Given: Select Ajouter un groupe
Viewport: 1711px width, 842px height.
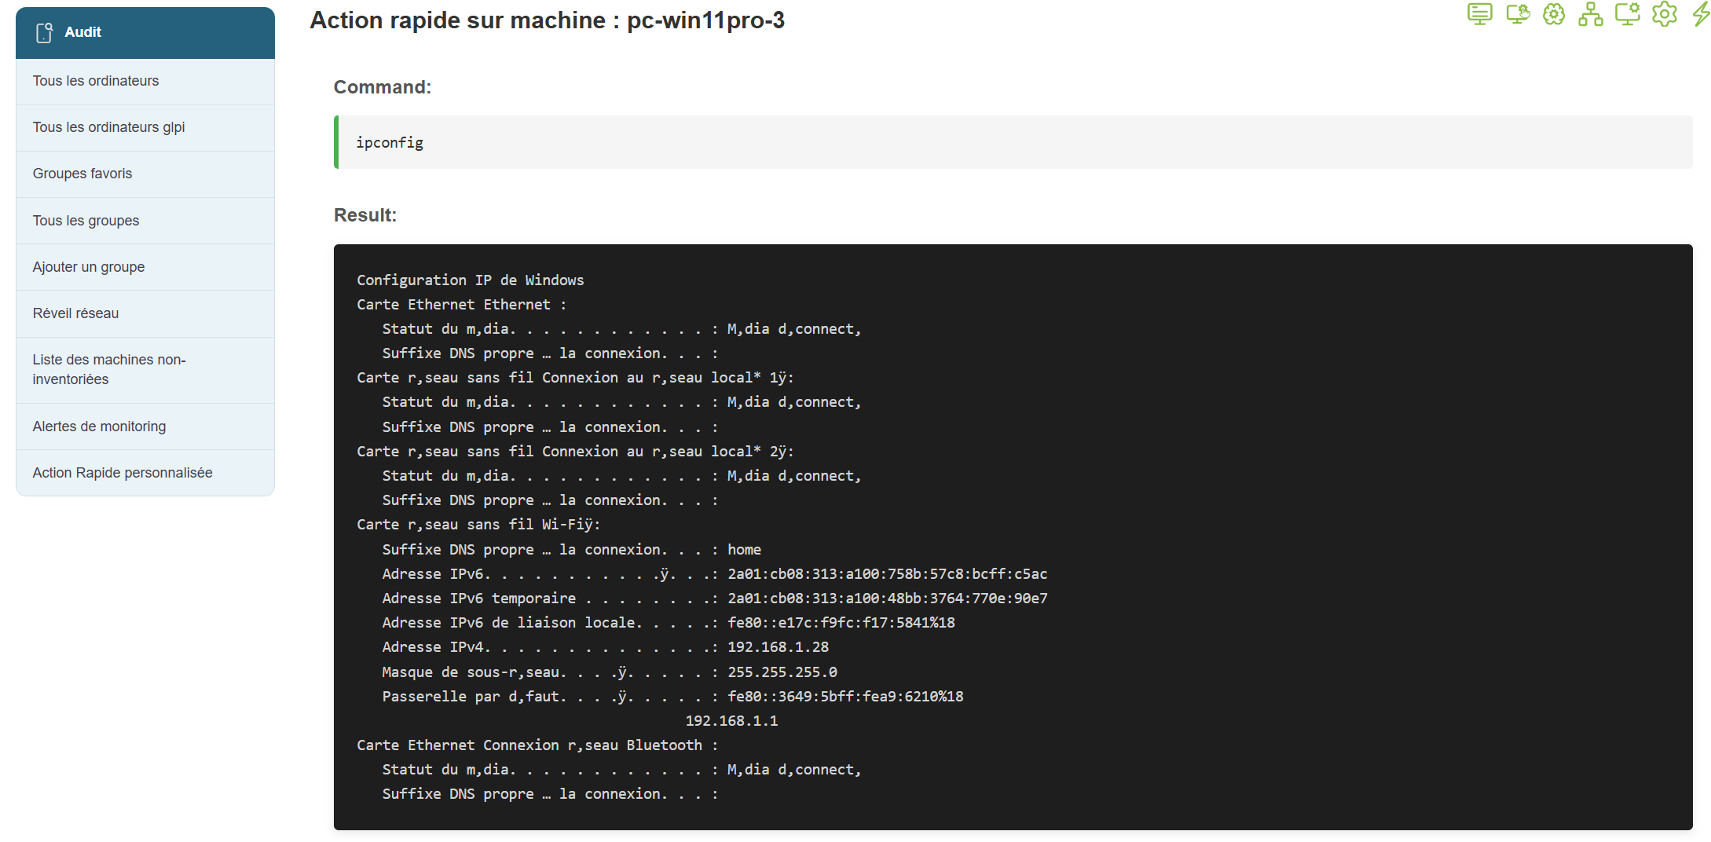Looking at the screenshot, I should point(89,267).
